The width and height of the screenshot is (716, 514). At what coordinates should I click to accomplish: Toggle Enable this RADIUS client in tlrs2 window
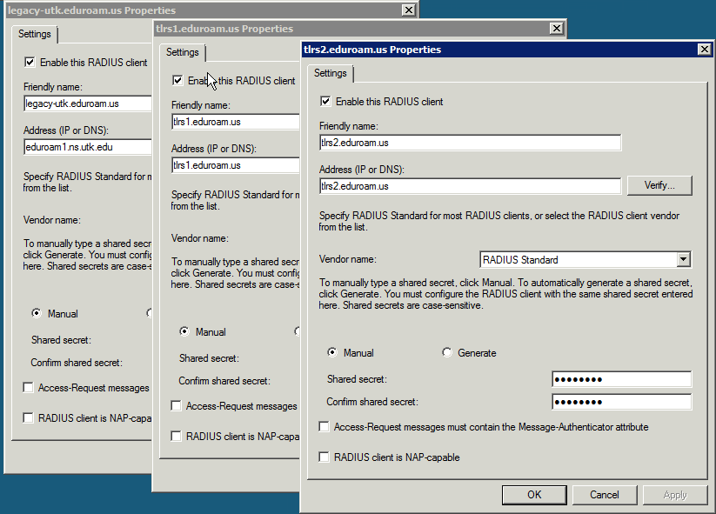pos(325,102)
